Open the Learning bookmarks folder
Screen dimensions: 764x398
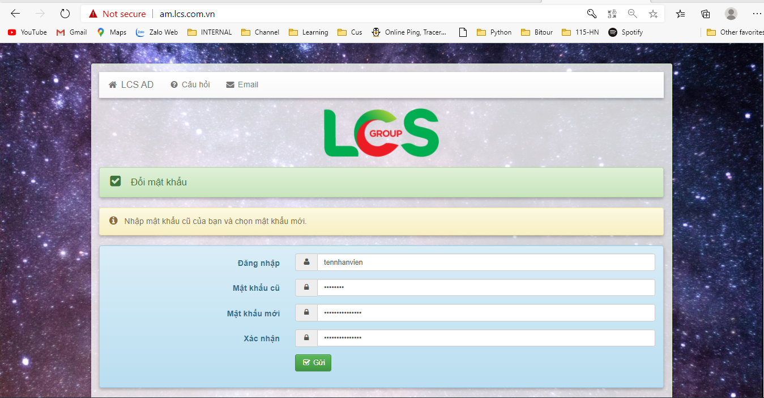point(308,32)
